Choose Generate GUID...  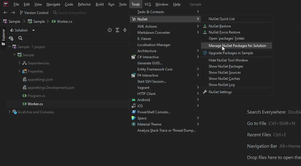[x=166, y=63]
